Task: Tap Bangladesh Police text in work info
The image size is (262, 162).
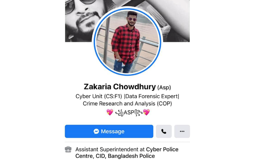Action: [x=131, y=156]
